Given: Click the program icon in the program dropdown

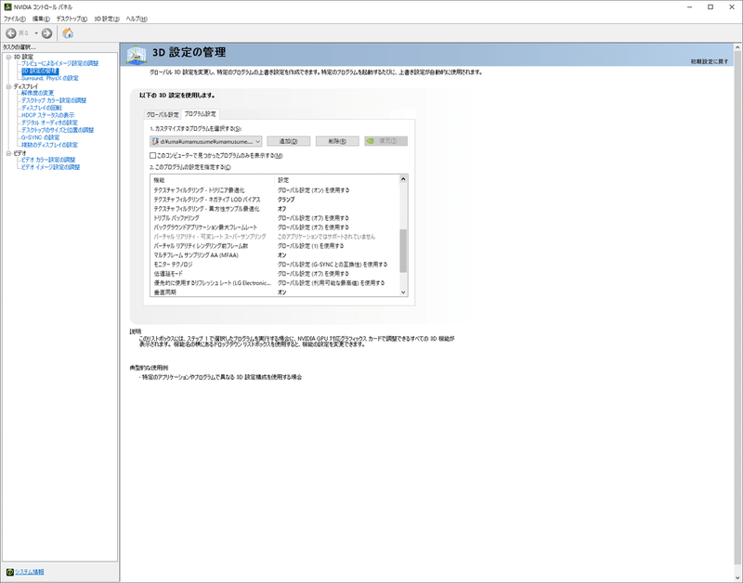Looking at the screenshot, I should [x=154, y=141].
